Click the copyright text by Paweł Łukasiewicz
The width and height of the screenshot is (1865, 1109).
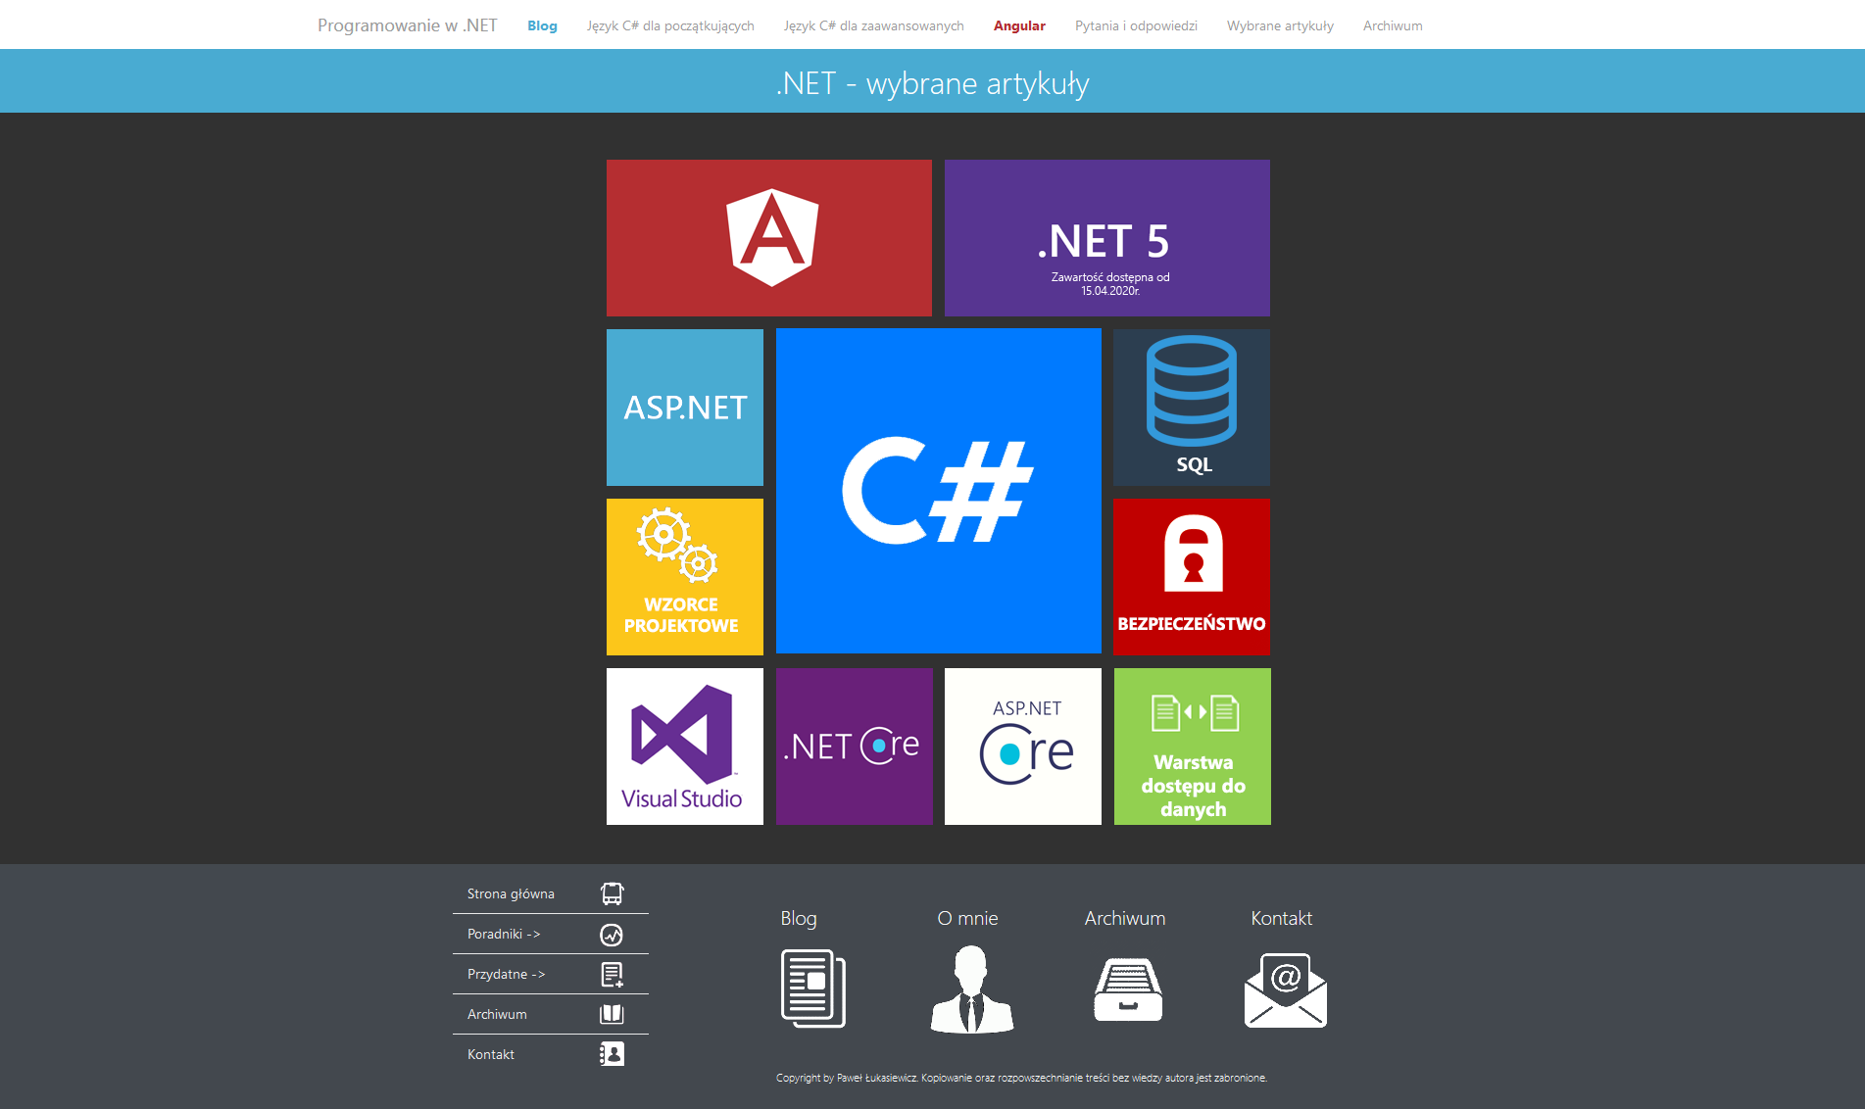pyautogui.click(x=1021, y=1078)
